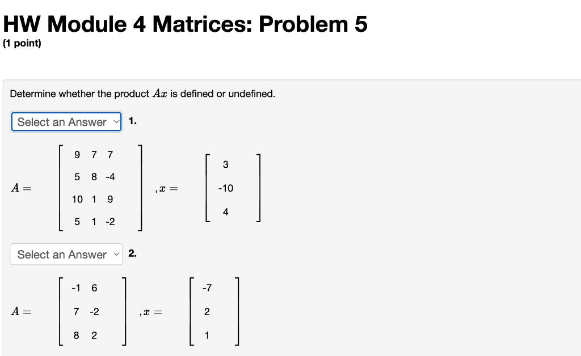Open the second Select an Answer dropdown
Screen dimensions: 581x356
pos(62,254)
